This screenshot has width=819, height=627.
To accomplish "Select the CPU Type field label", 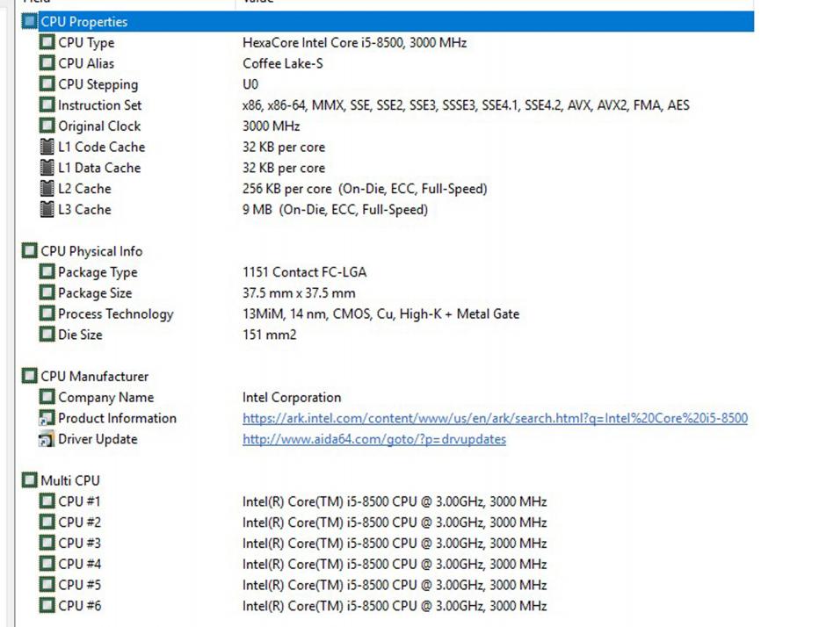I will tap(86, 42).
